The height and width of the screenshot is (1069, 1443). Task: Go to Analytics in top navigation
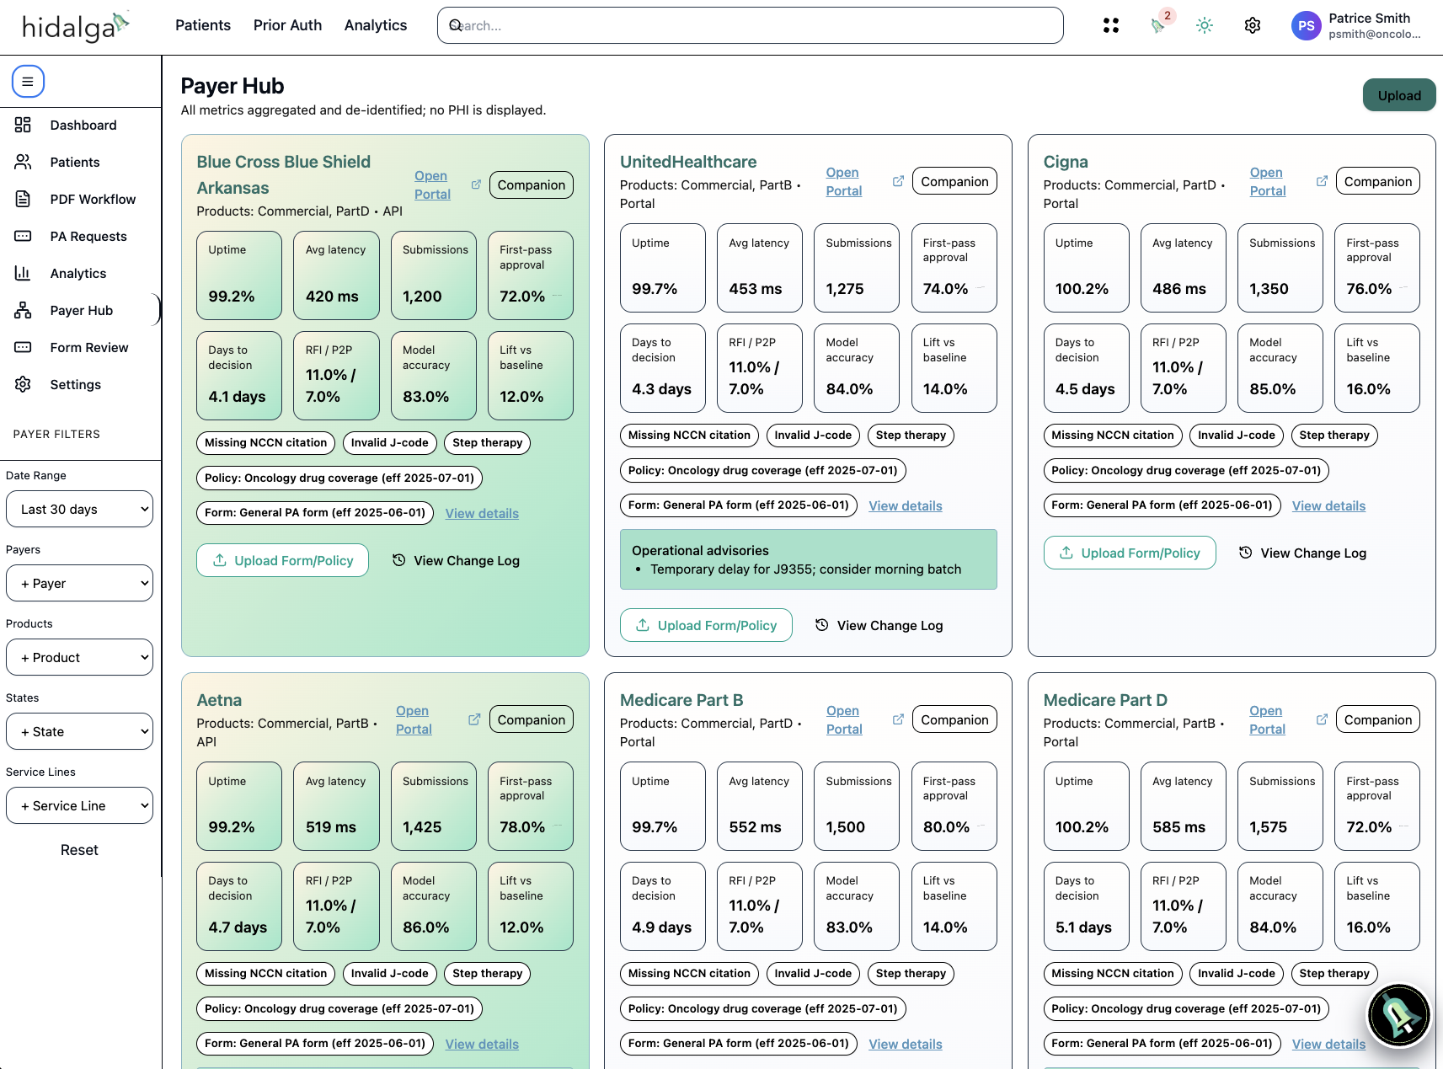click(376, 25)
